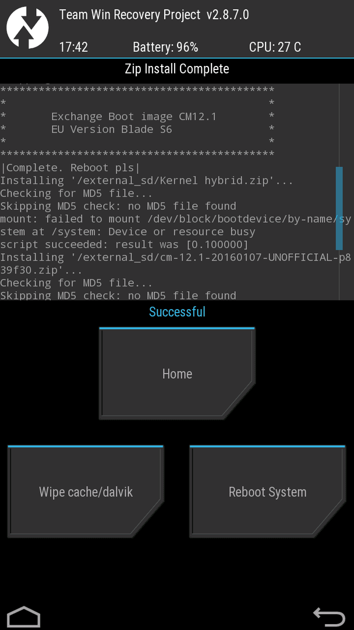Click the blue log scrollbar thumb
Screen dimensions: 354x630
339,208
